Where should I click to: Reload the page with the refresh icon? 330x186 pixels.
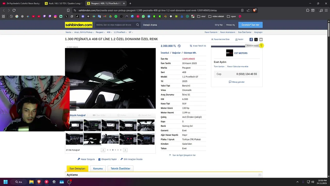[x=14, y=10]
